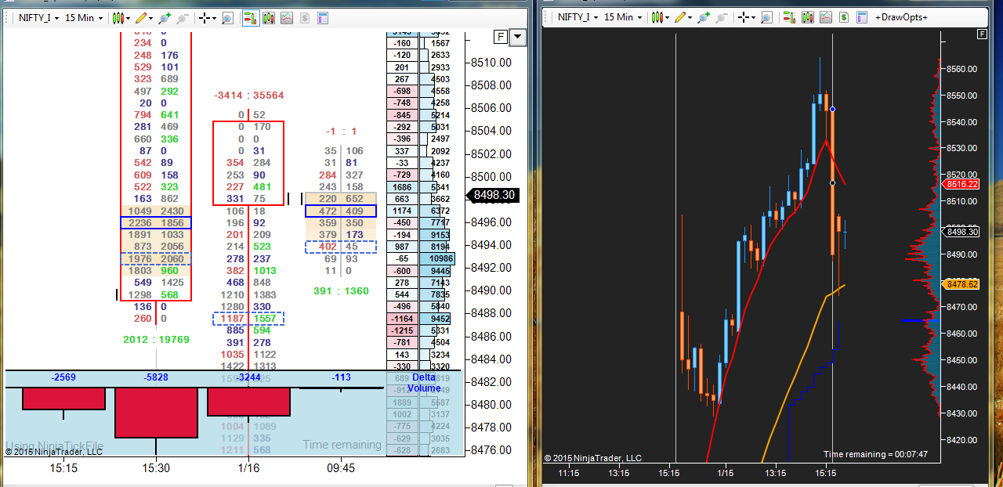Image resolution: width=1003 pixels, height=487 pixels.
Task: Zoom in on the left chart
Action: (165, 17)
